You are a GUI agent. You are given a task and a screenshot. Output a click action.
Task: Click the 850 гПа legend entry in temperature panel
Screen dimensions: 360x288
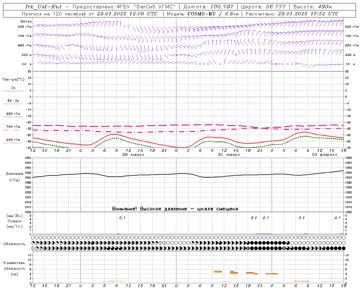(13, 114)
